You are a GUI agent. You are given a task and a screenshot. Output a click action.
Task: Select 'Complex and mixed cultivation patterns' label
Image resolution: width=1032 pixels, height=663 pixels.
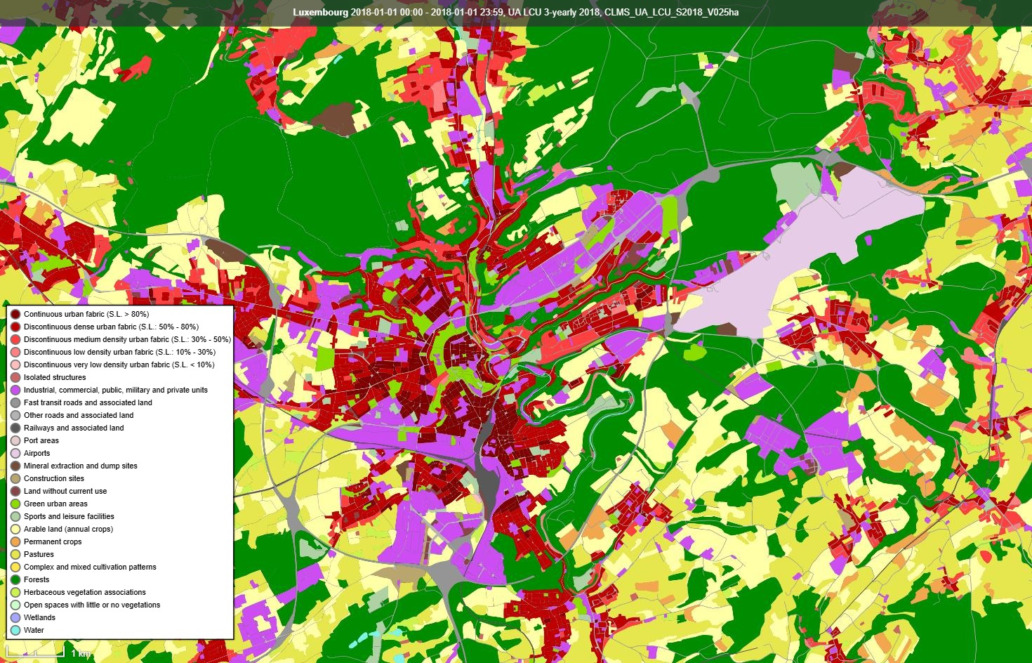tap(90, 567)
